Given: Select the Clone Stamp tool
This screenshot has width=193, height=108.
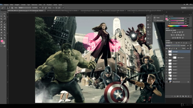Looking at the screenshot, I should pos(2,25).
